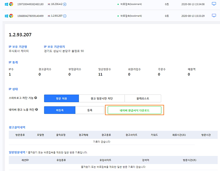Image resolution: width=220 pixels, height=171 pixels.
Task: Click IP address 18.236.4.2 in list
Action: [57, 4]
